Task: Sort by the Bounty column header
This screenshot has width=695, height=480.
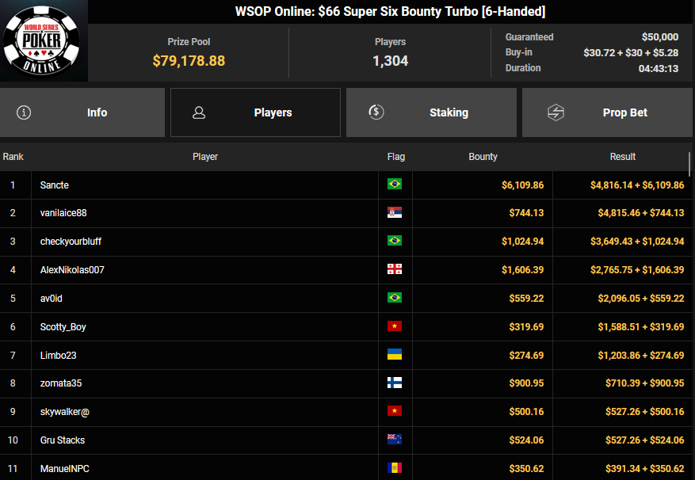Action: coord(483,157)
